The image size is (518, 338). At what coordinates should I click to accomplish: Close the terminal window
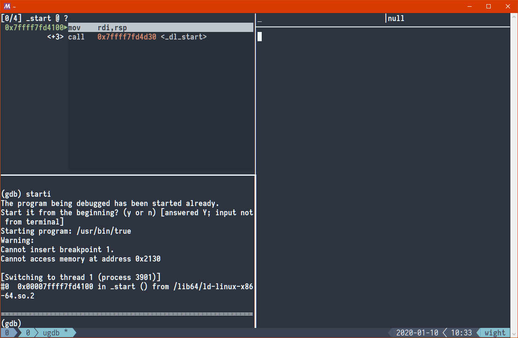(x=508, y=6)
